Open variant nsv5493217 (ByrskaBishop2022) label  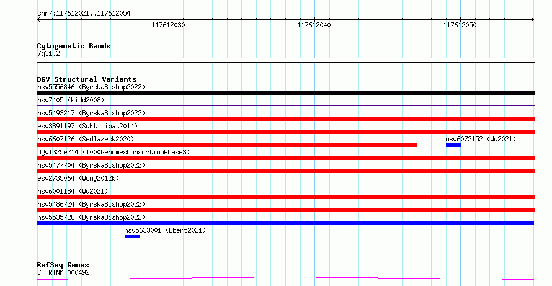(91, 113)
